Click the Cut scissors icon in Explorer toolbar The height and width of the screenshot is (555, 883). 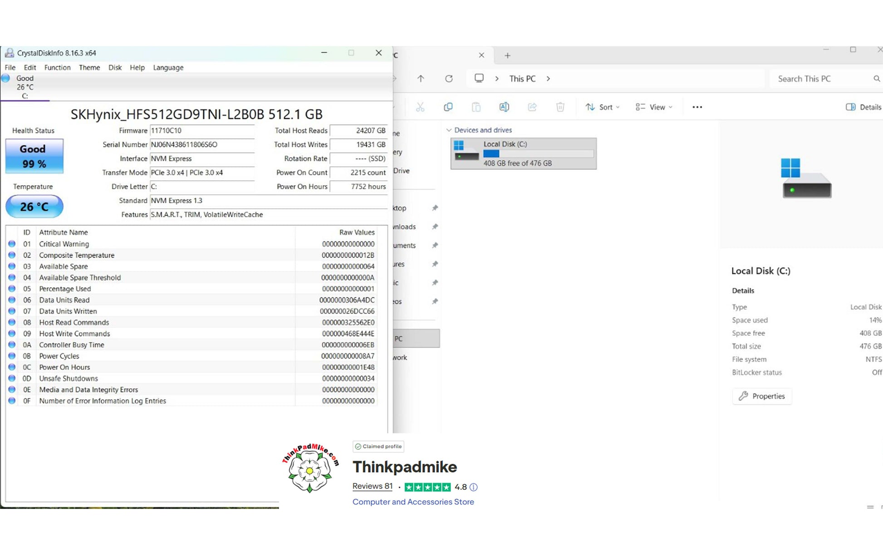[420, 107]
